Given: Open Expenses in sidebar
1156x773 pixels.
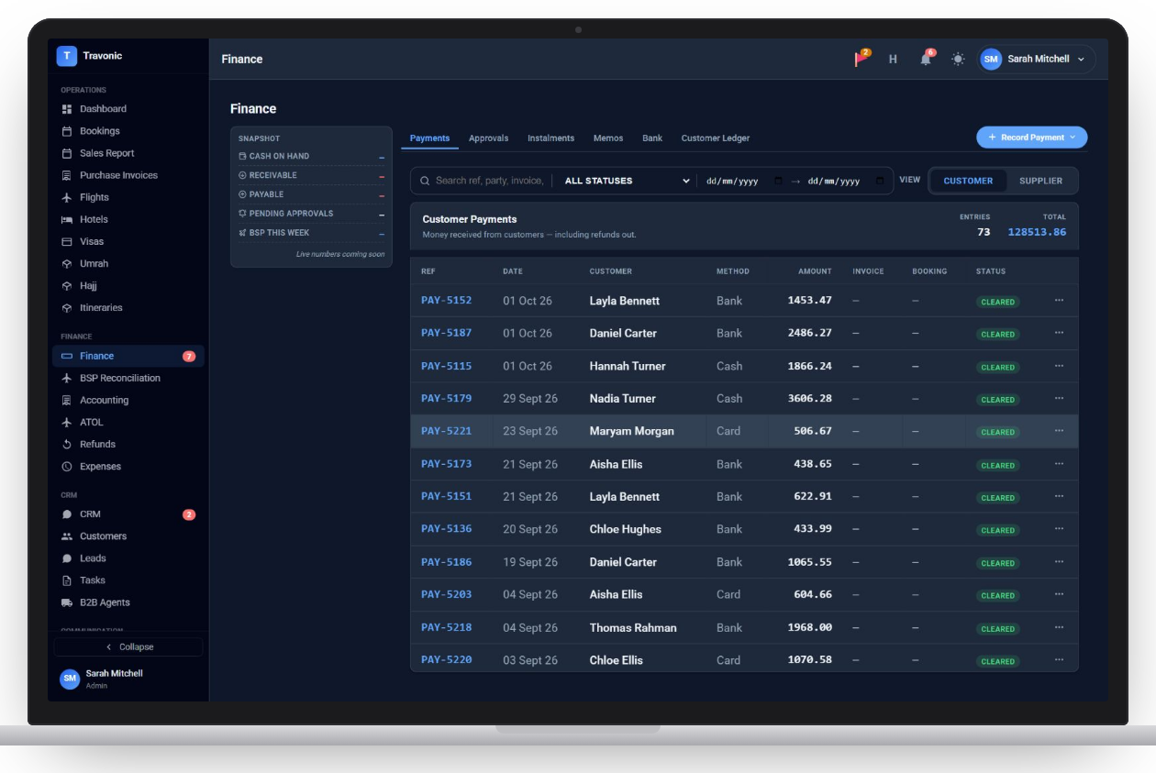Looking at the screenshot, I should point(128,466).
